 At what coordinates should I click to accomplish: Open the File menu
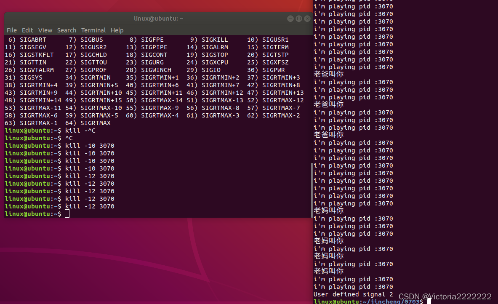(x=11, y=30)
